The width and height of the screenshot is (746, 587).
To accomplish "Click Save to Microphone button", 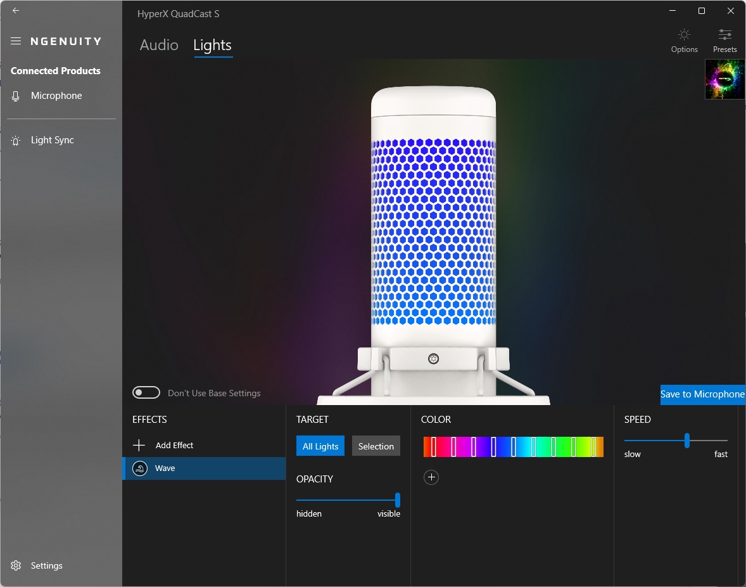I will [x=702, y=394].
